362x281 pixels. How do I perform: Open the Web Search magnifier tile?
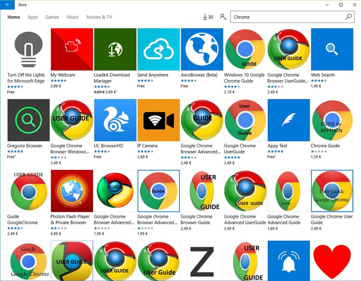pyautogui.click(x=332, y=49)
